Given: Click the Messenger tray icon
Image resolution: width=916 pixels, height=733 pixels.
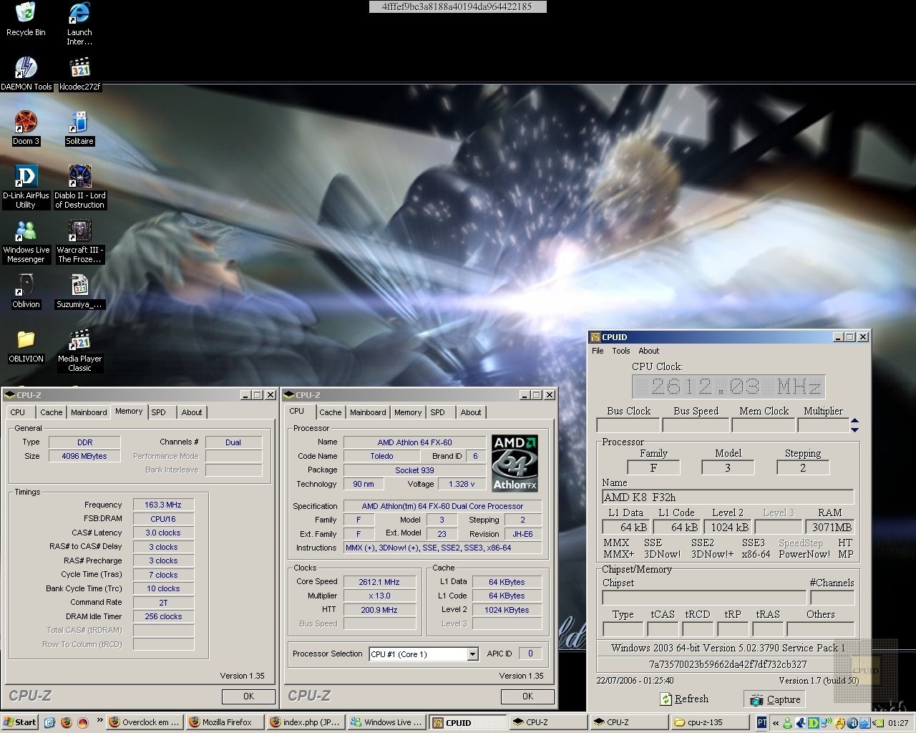Looking at the screenshot, I should coord(787,723).
